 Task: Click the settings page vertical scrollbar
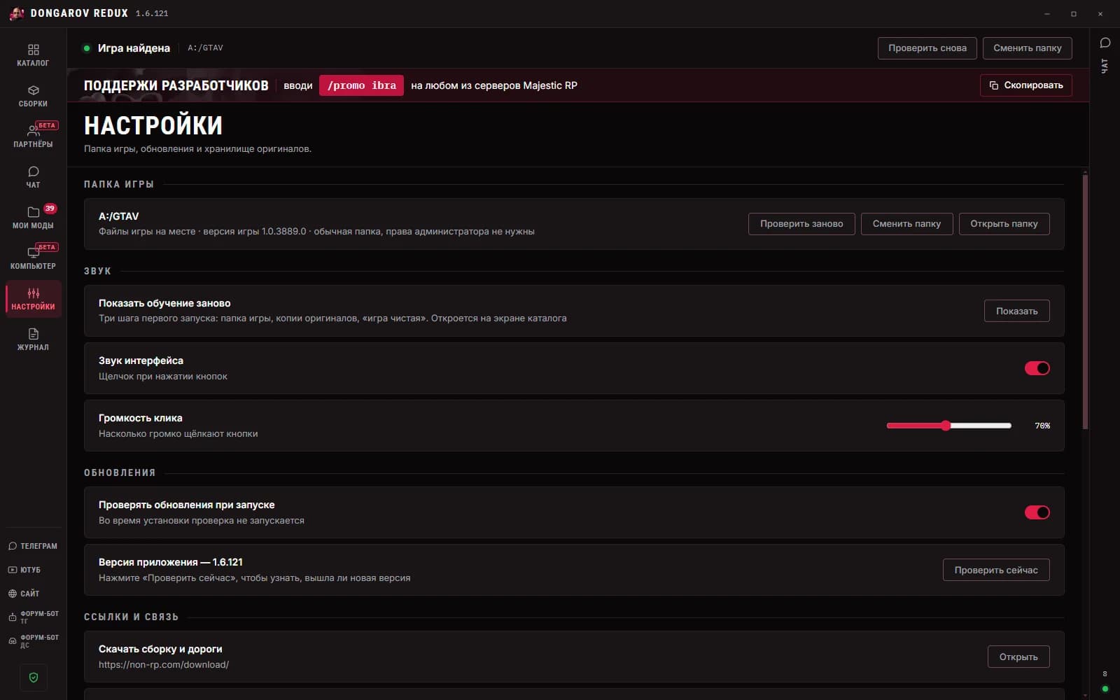[x=1085, y=301]
